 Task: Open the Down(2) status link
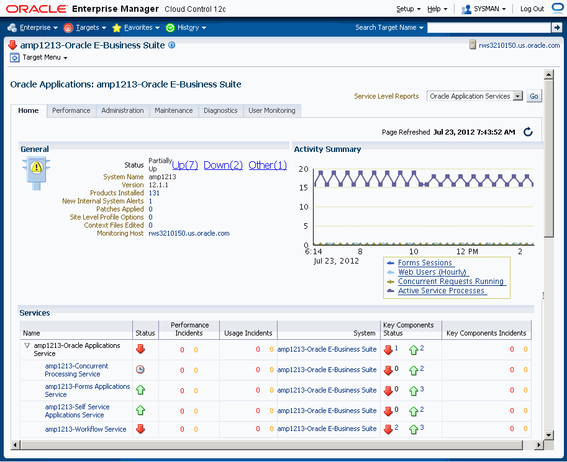(x=223, y=165)
